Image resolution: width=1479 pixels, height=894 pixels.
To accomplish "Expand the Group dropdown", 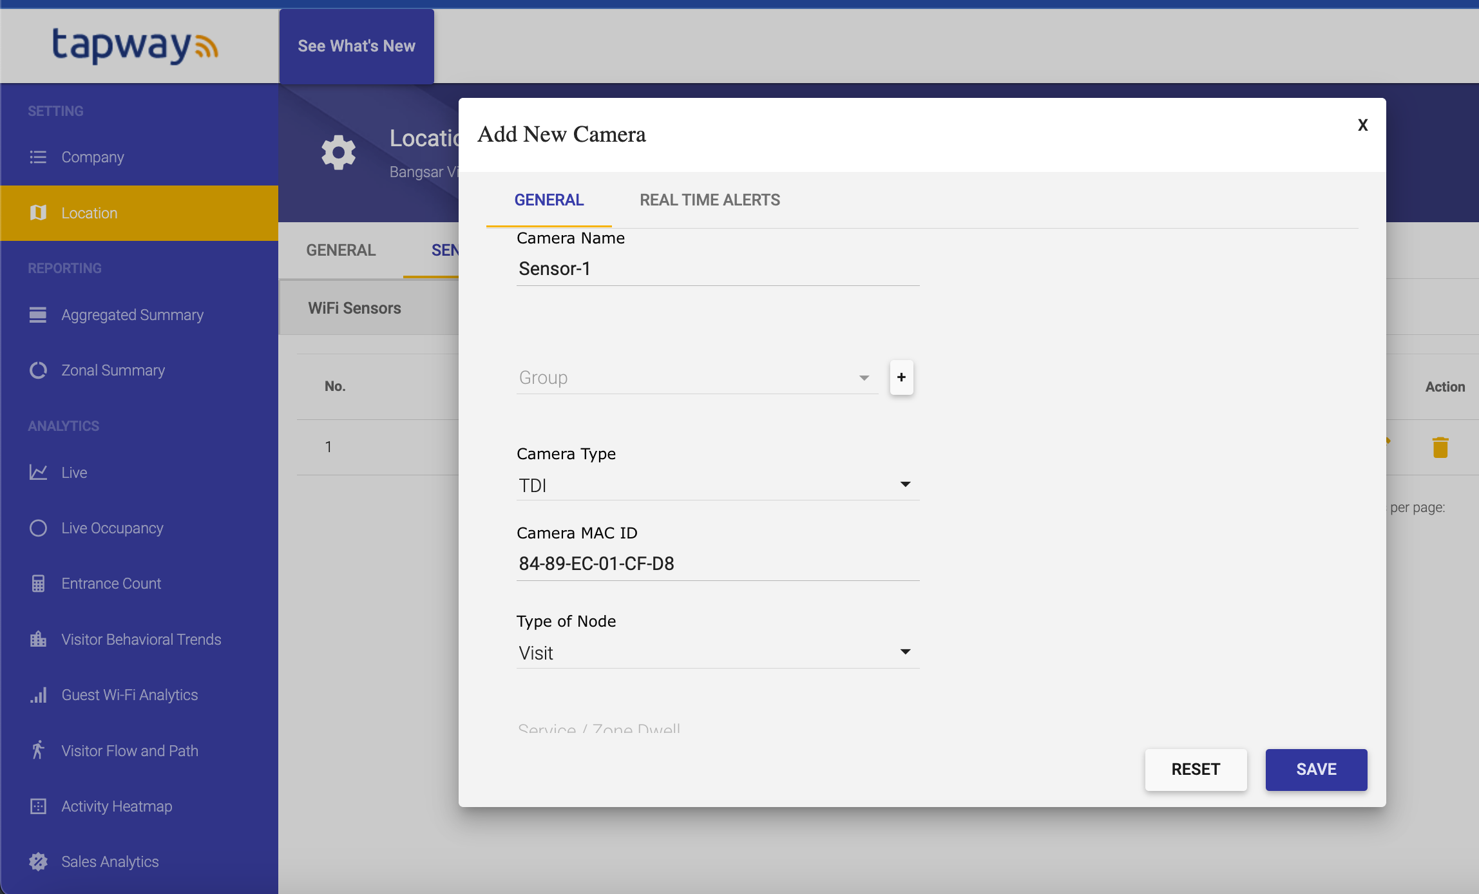I will [x=697, y=378].
